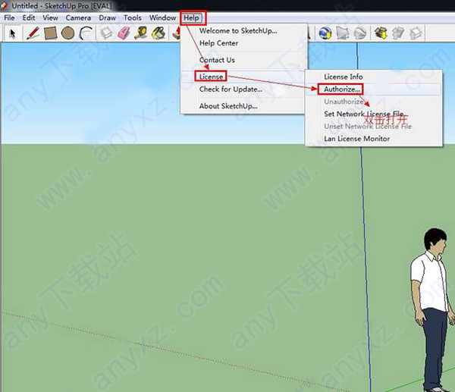
Task: Pick the pink Eraser tool
Action: pyautogui.click(x=124, y=33)
